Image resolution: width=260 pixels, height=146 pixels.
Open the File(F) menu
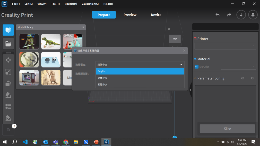(x=16, y=4)
